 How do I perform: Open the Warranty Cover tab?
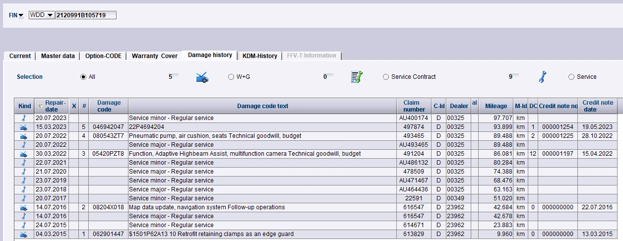pos(154,56)
